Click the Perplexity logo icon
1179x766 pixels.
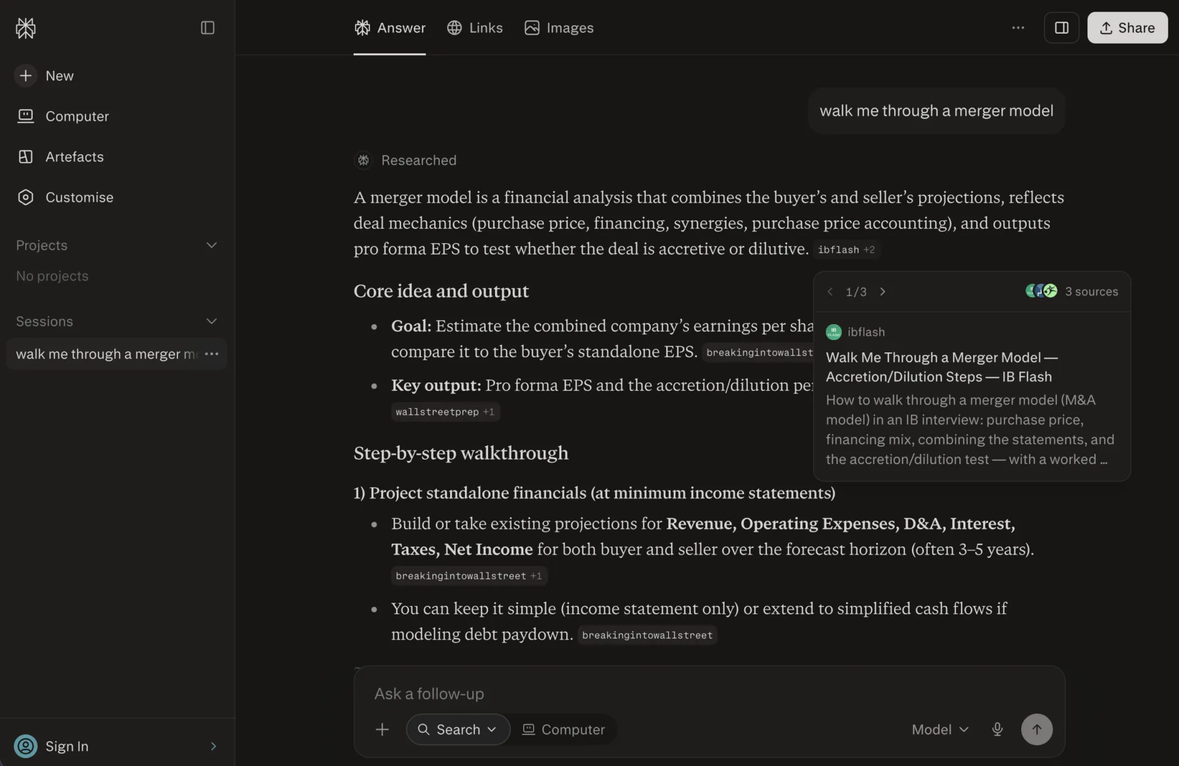(26, 28)
